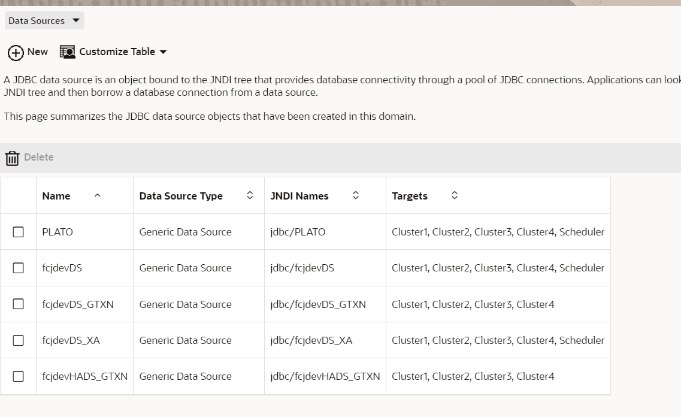Click the New plus-circle icon
Screen dimensions: 681x417
click(x=16, y=53)
